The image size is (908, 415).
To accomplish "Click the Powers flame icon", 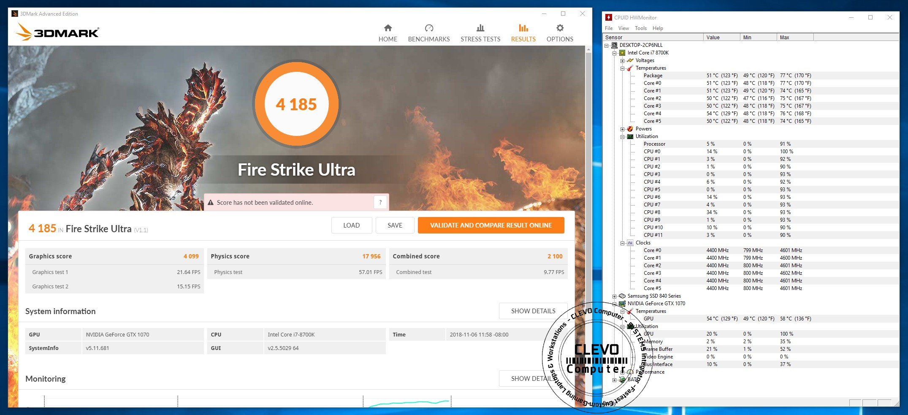I will pyautogui.click(x=630, y=129).
